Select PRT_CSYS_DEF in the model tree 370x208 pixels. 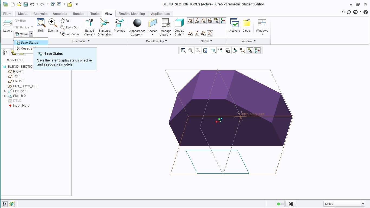click(25, 86)
